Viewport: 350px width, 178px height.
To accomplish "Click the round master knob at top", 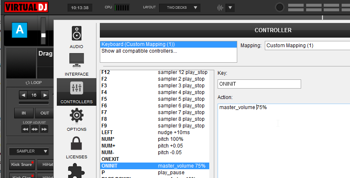I will [x=280, y=8].
